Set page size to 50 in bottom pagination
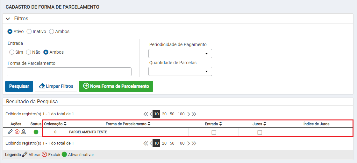Viewport: 357px width, 163px height. [172, 143]
